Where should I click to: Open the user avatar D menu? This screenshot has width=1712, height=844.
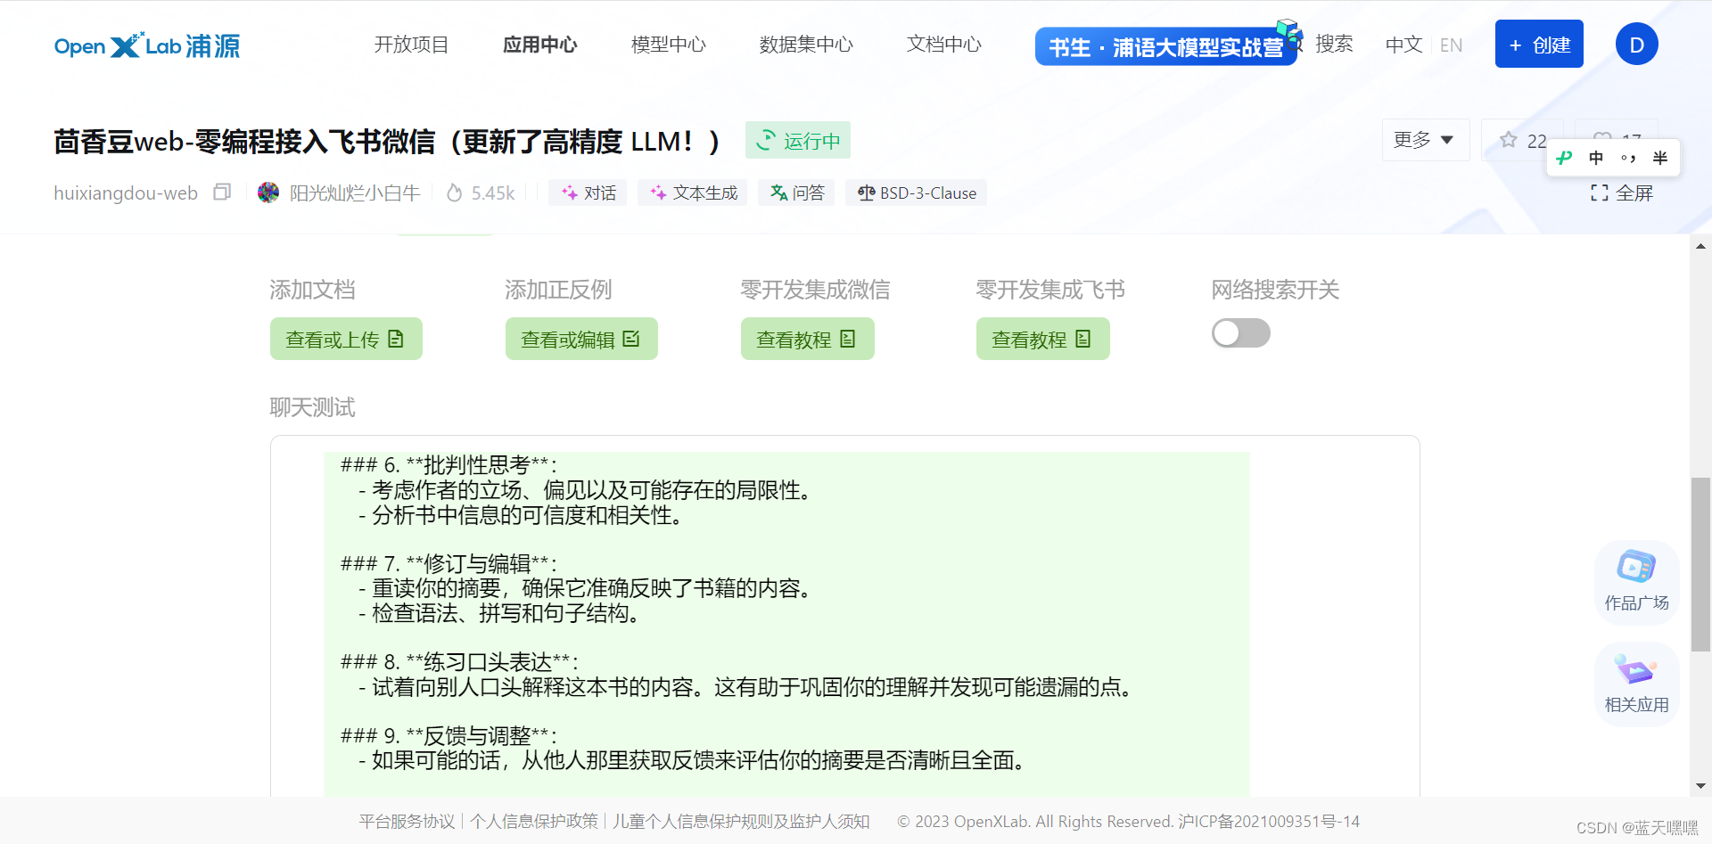[x=1637, y=45]
